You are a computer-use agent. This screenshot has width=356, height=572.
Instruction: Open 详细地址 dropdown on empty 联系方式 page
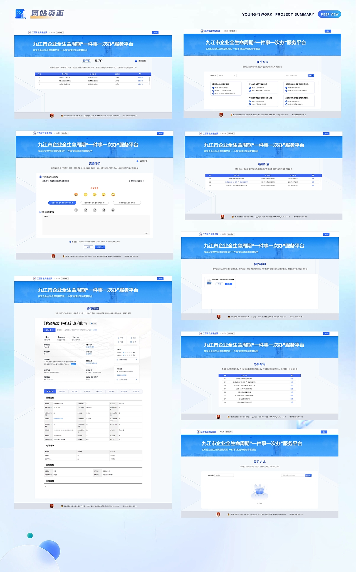[x=224, y=475]
